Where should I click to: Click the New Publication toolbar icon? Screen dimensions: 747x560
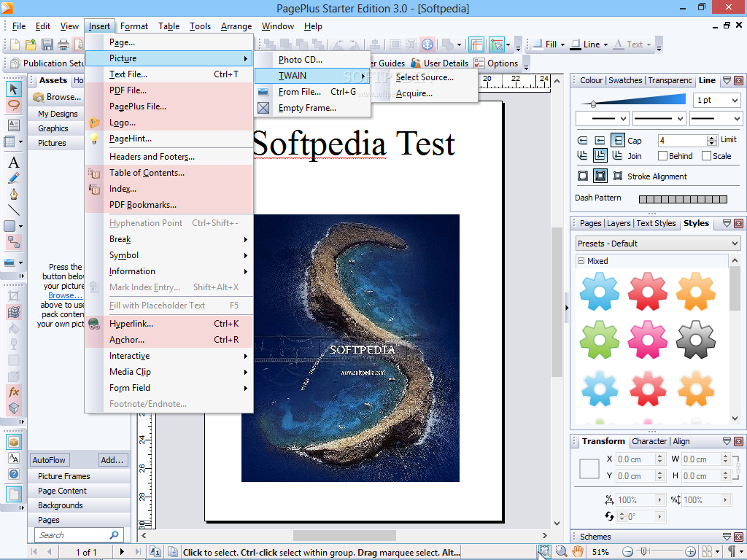[15, 44]
